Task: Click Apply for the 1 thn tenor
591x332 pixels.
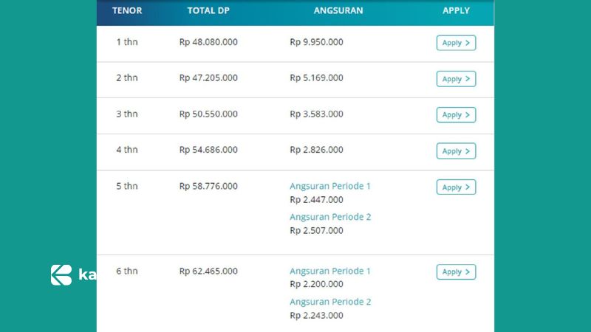Action: [x=456, y=43]
